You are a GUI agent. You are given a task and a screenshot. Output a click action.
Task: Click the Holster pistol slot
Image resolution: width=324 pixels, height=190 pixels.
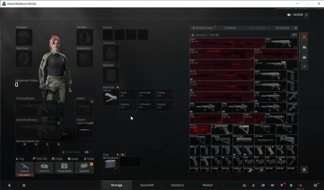(85, 108)
